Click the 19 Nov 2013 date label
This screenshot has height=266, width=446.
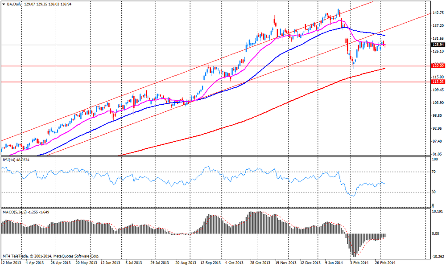[x=286, y=262]
